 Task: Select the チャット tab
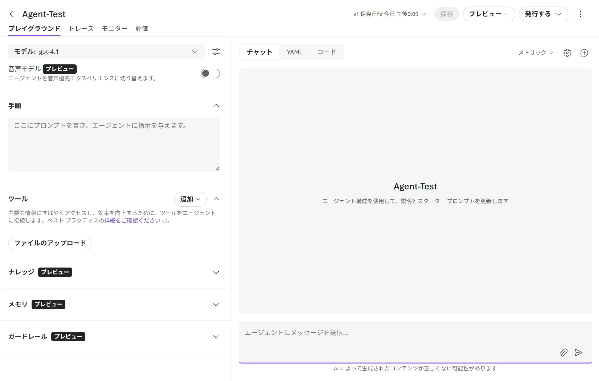(x=260, y=52)
